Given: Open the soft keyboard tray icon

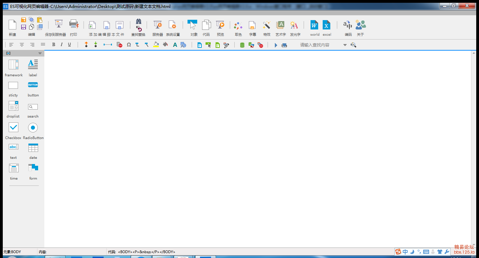Looking at the screenshot, I should pyautogui.click(x=426, y=252).
